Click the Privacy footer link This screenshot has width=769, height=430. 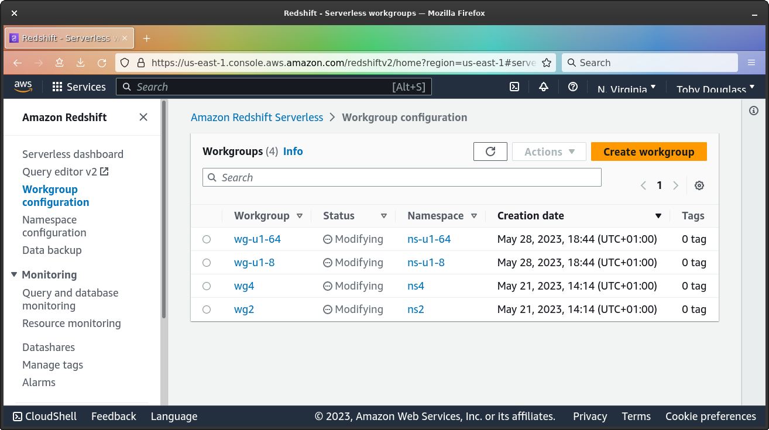coord(590,417)
